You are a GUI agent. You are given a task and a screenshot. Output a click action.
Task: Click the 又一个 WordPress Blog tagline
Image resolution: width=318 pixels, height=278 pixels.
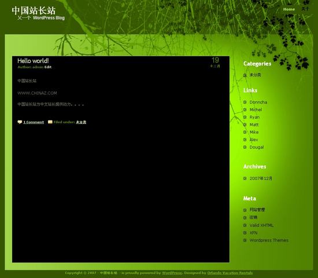41,18
